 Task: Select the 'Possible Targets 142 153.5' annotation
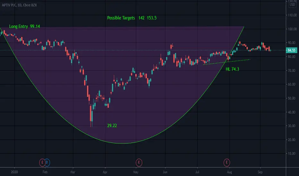pos(132,18)
